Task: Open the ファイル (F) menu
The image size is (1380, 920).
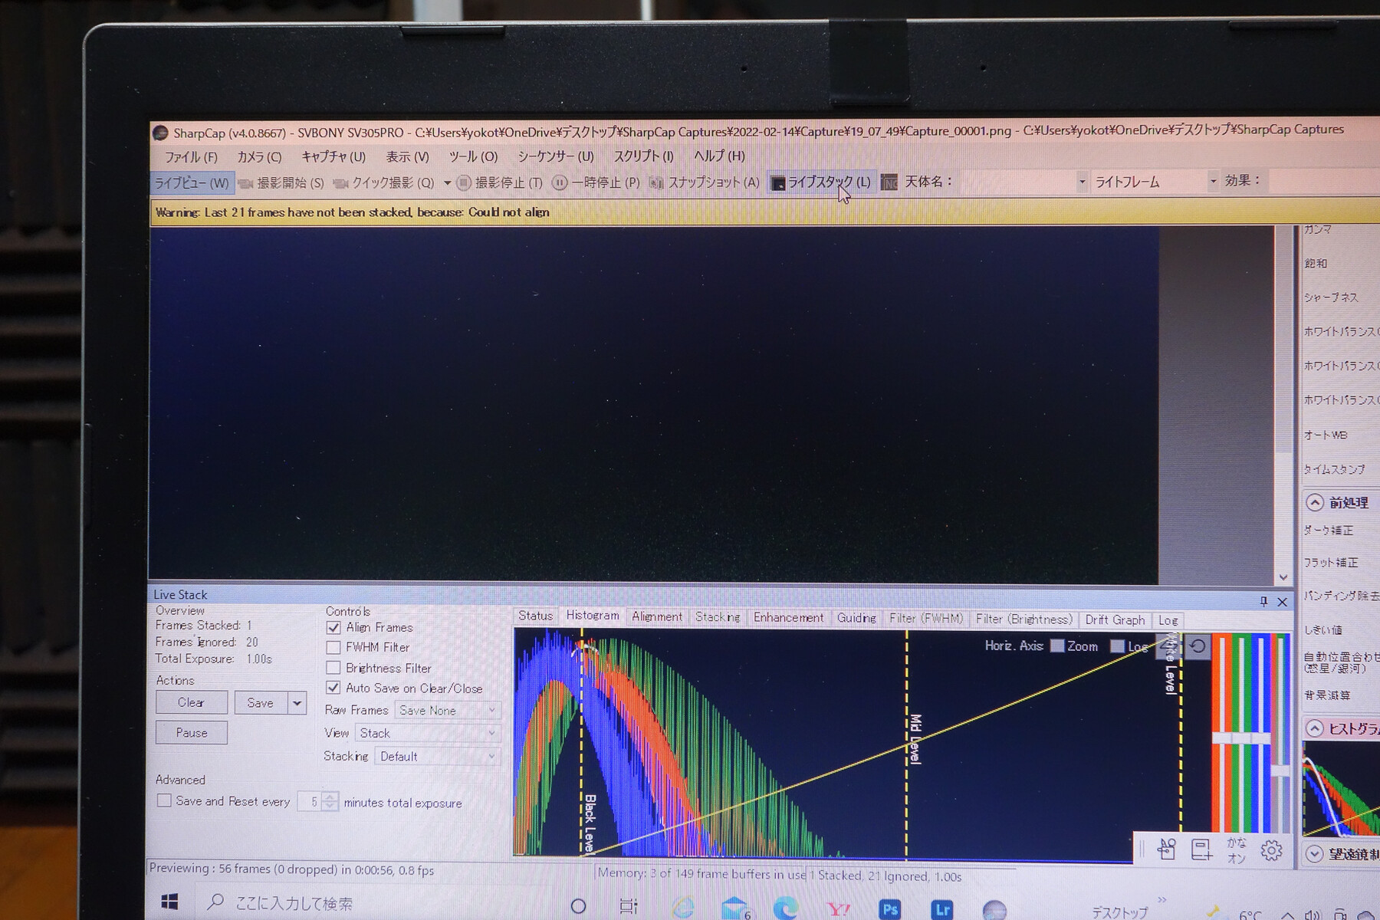Action: click(191, 157)
